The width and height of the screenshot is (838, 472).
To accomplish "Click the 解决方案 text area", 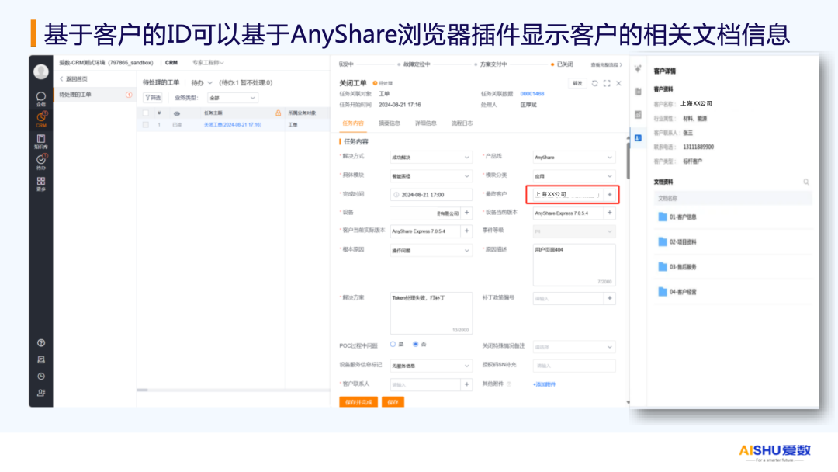I will 431,313.
